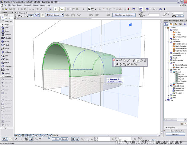The height and width of the screenshot is (145, 187).
Task: Collapse the Elevations tree node
Action: (x=168, y=42)
